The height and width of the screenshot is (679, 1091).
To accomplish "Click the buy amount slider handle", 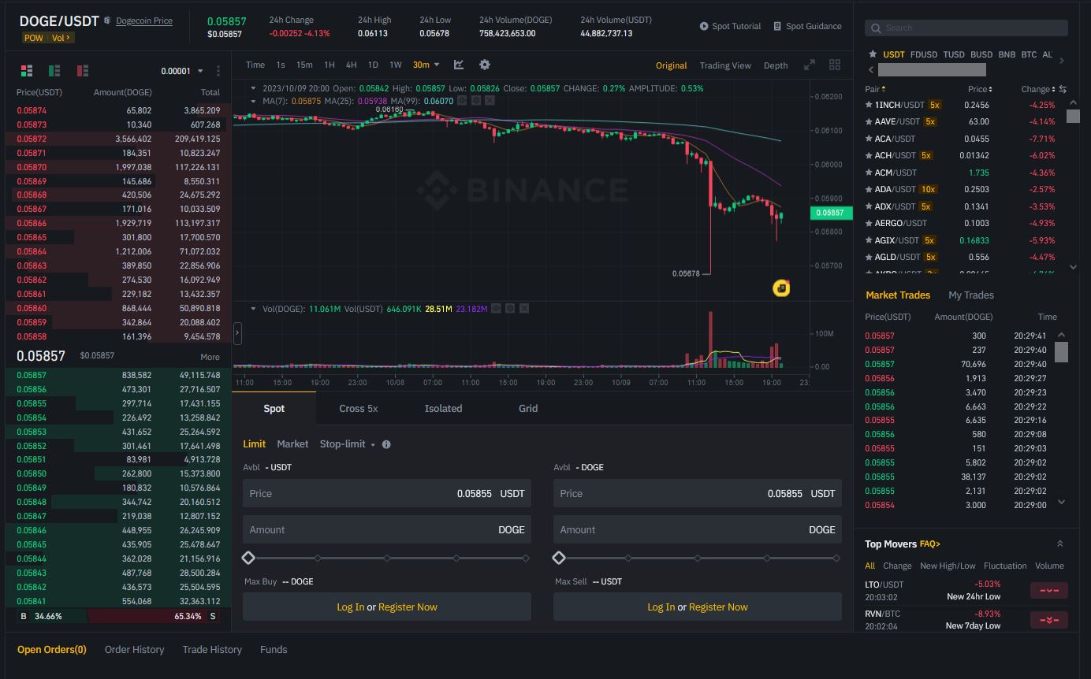I will coord(248,558).
